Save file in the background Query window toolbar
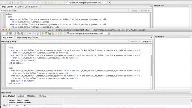This screenshot has height=108, width=192. 10,2
